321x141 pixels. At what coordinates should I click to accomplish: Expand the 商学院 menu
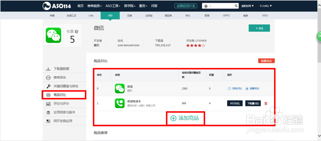tap(130, 6)
